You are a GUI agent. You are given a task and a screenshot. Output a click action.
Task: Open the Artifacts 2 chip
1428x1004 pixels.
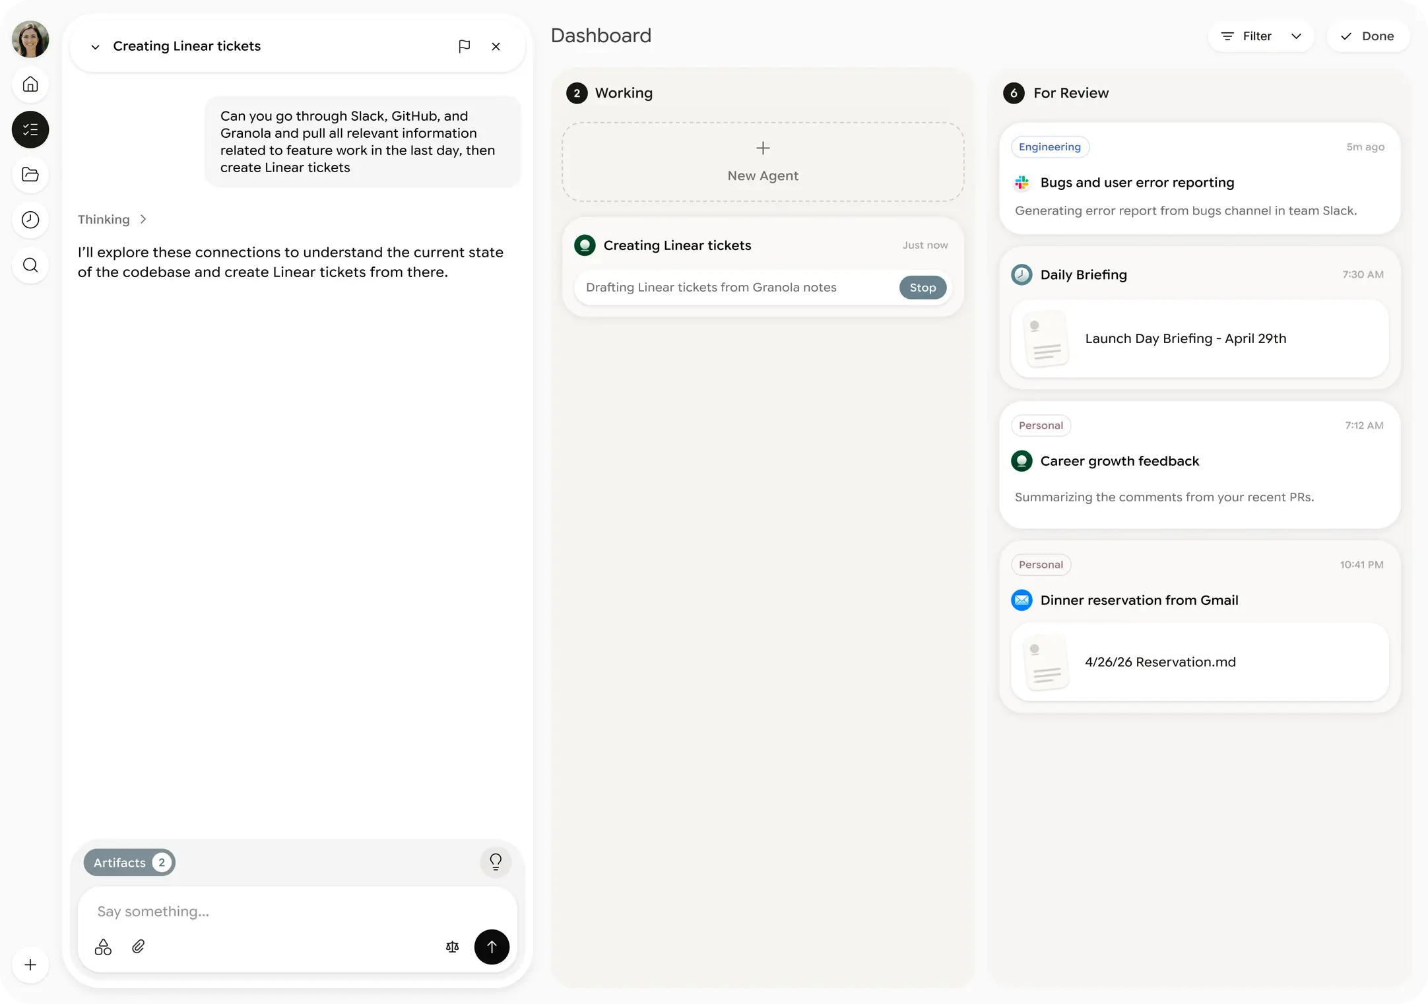coord(129,862)
